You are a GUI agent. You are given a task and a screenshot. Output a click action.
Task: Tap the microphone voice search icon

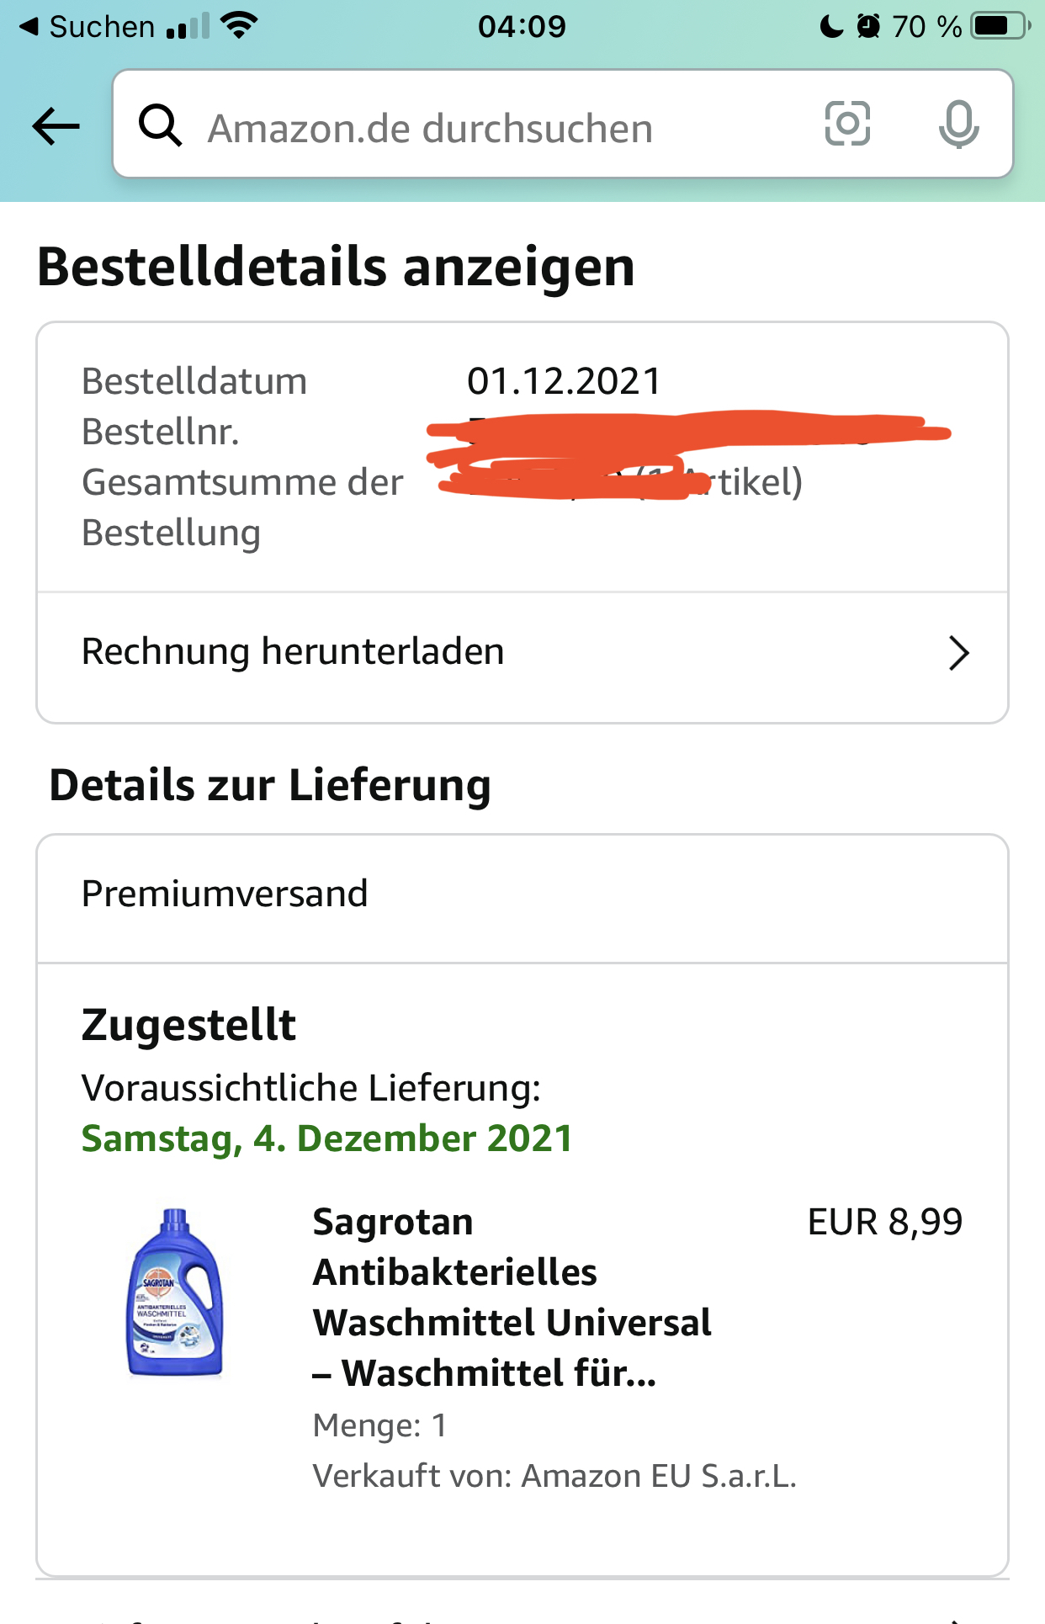tap(958, 125)
